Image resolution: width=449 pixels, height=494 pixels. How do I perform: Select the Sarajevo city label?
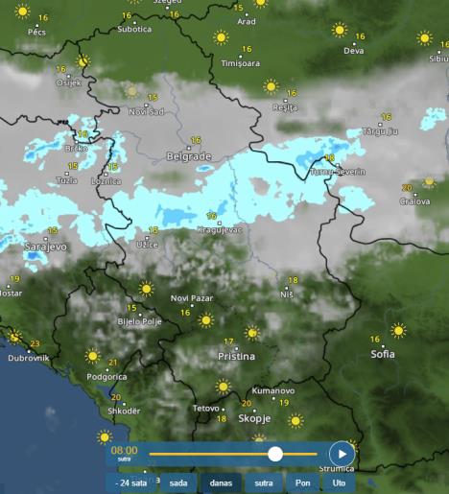[46, 247]
